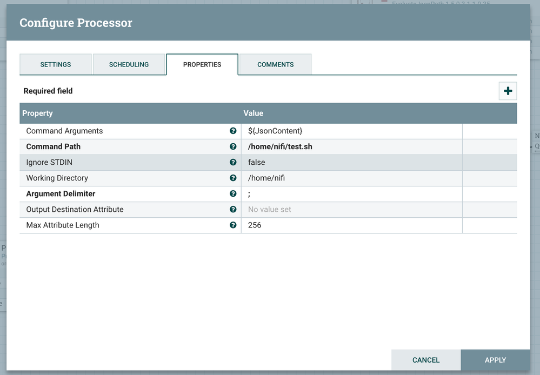Click help icon beside Ignore STDIN
The height and width of the screenshot is (375, 540).
(x=233, y=162)
